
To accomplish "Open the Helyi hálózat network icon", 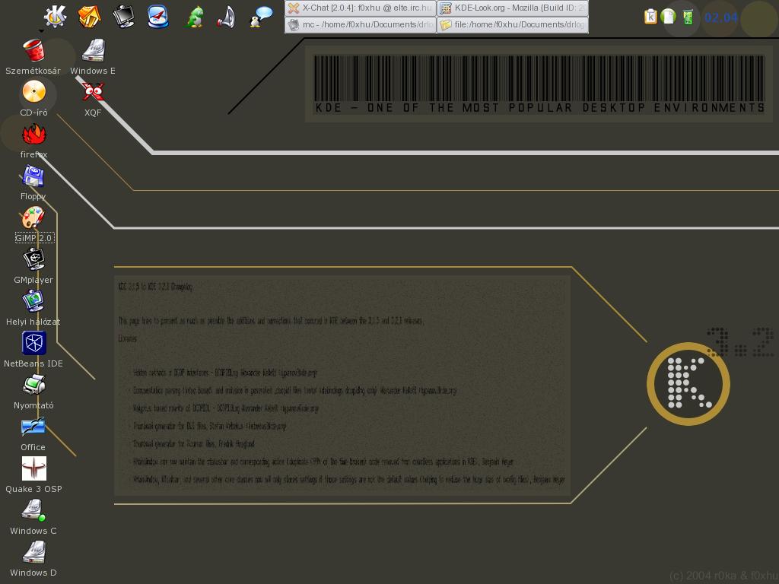I will pyautogui.click(x=33, y=301).
